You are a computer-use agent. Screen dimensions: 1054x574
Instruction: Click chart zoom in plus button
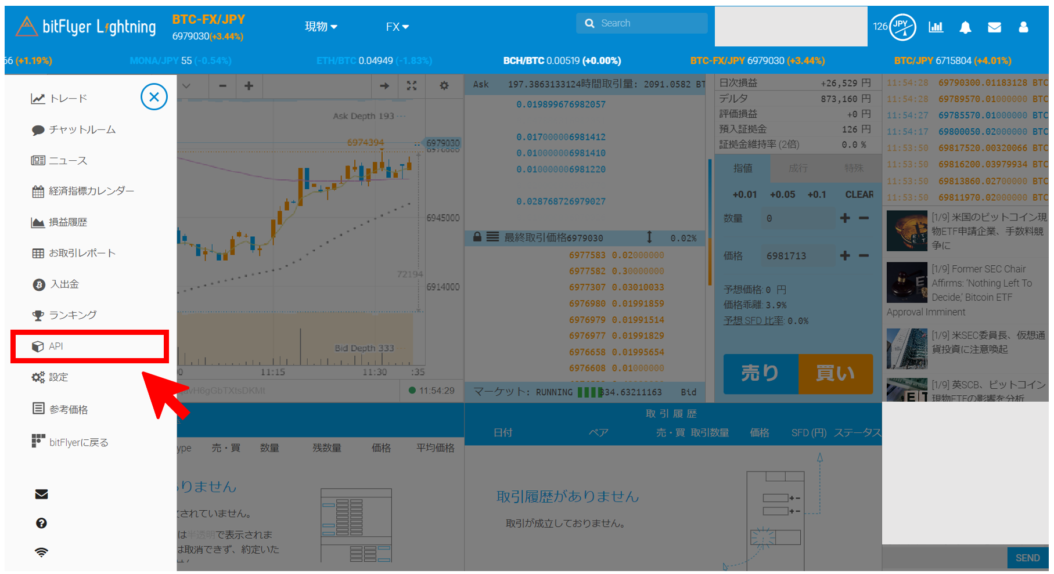coord(249,86)
